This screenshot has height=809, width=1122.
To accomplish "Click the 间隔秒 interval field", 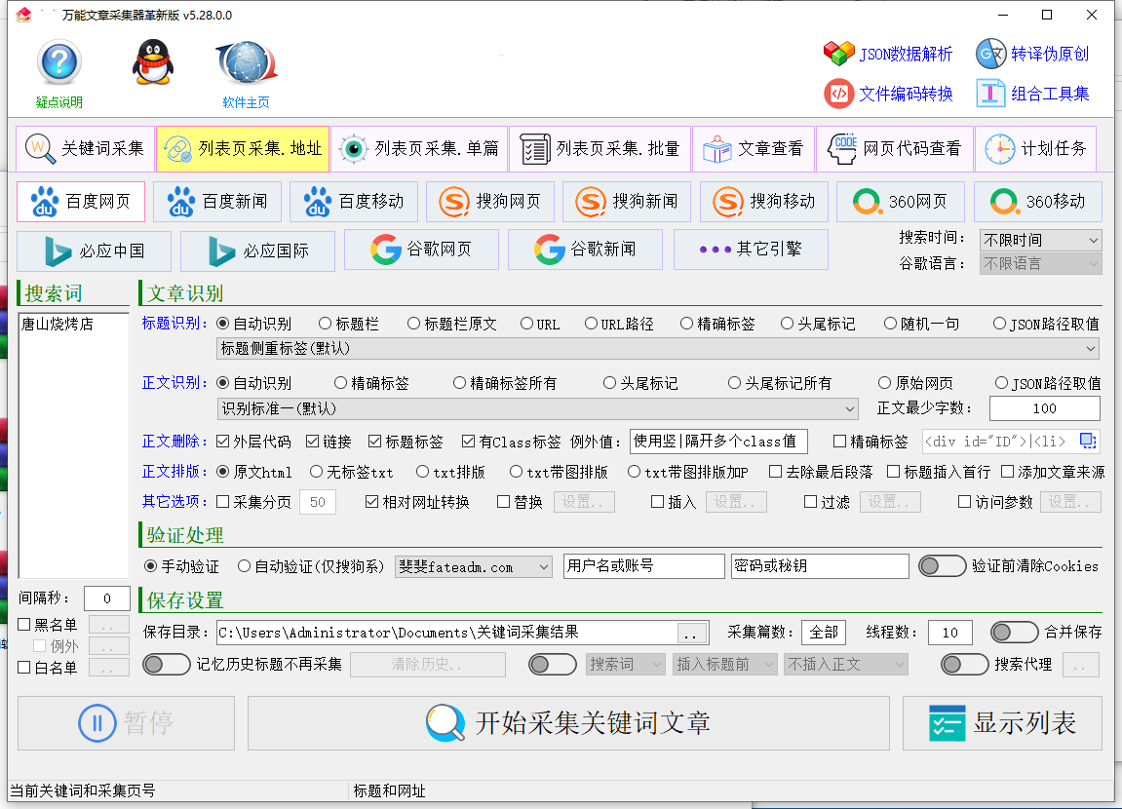I will tap(107, 598).
